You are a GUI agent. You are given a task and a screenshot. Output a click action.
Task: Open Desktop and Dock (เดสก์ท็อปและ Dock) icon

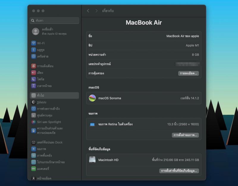tap(34, 142)
